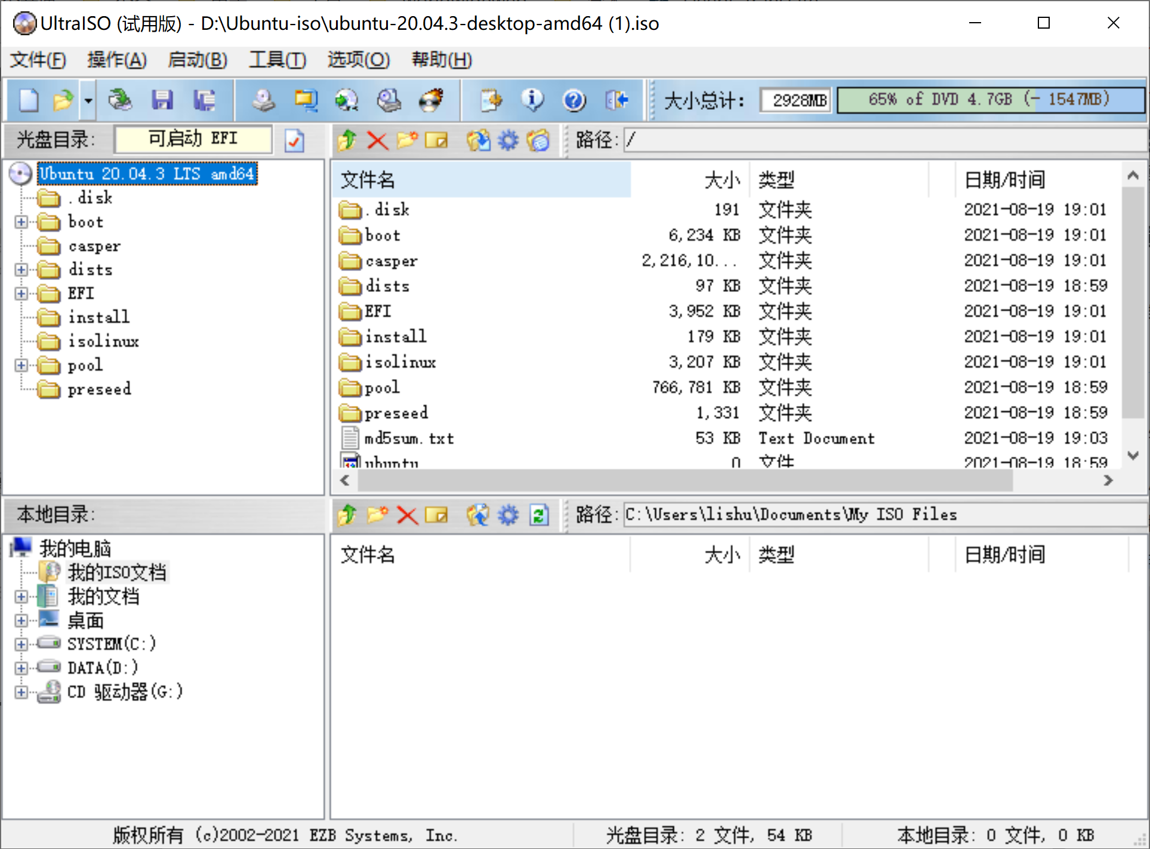
Task: Refresh the local directory listing
Action: click(x=539, y=515)
